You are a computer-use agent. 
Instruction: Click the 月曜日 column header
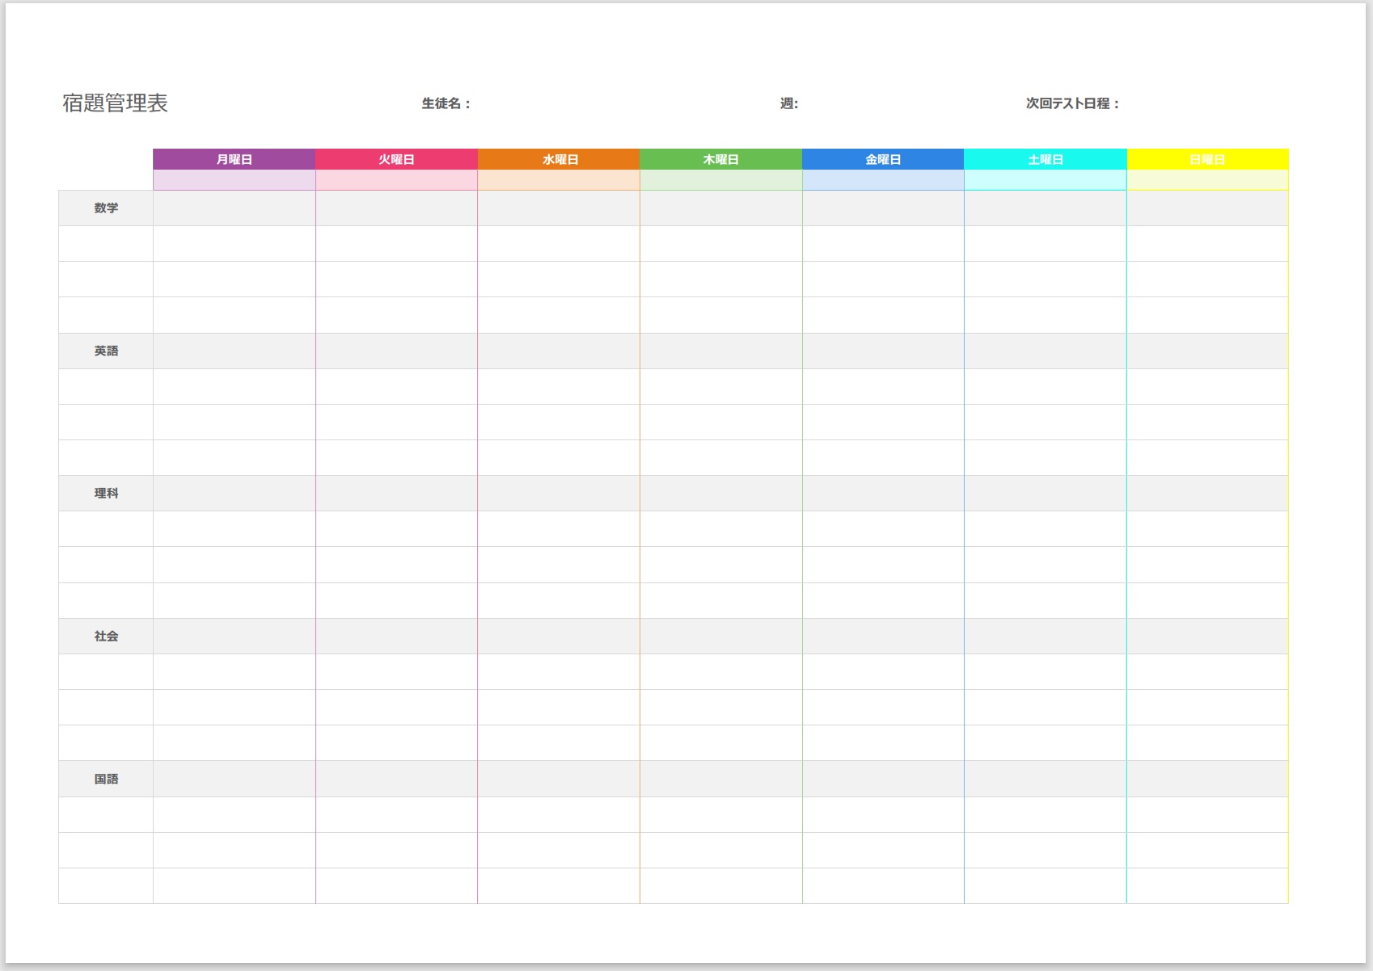click(x=234, y=159)
